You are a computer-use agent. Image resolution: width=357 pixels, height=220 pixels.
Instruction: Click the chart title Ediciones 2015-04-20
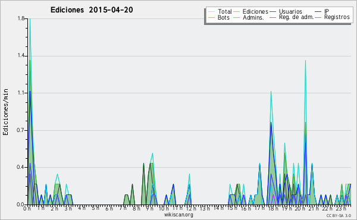(92, 10)
